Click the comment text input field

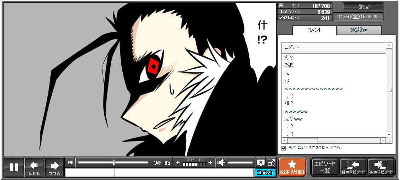click(x=159, y=173)
